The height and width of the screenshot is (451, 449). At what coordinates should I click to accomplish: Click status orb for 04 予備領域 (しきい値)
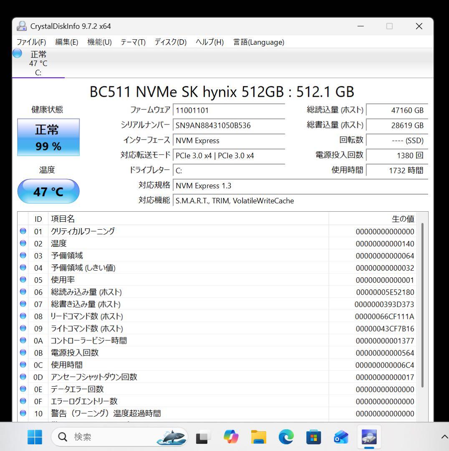coord(23,268)
